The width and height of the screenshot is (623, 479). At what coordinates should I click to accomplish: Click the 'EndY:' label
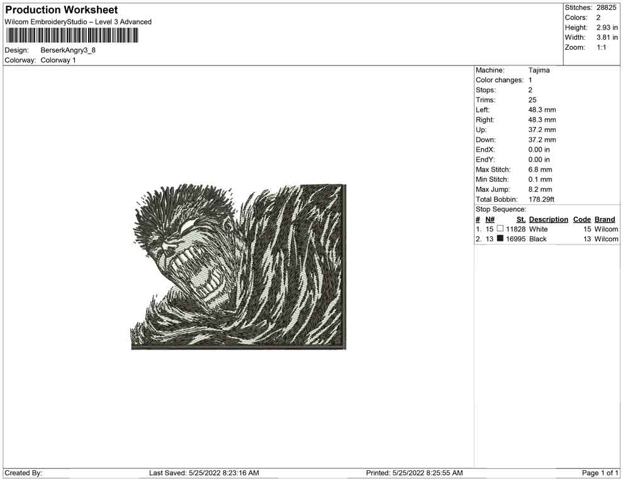click(485, 160)
